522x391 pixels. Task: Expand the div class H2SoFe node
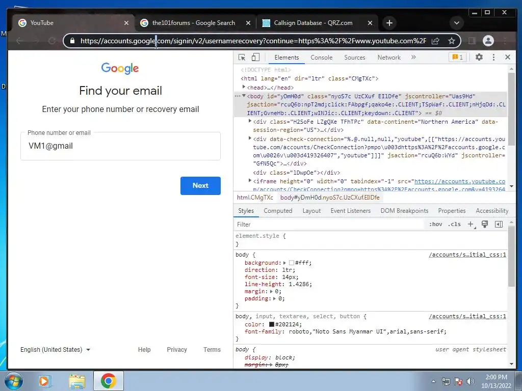pos(250,121)
